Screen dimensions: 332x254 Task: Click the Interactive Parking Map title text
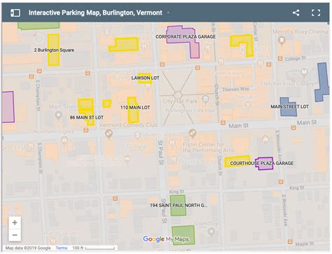pos(95,13)
